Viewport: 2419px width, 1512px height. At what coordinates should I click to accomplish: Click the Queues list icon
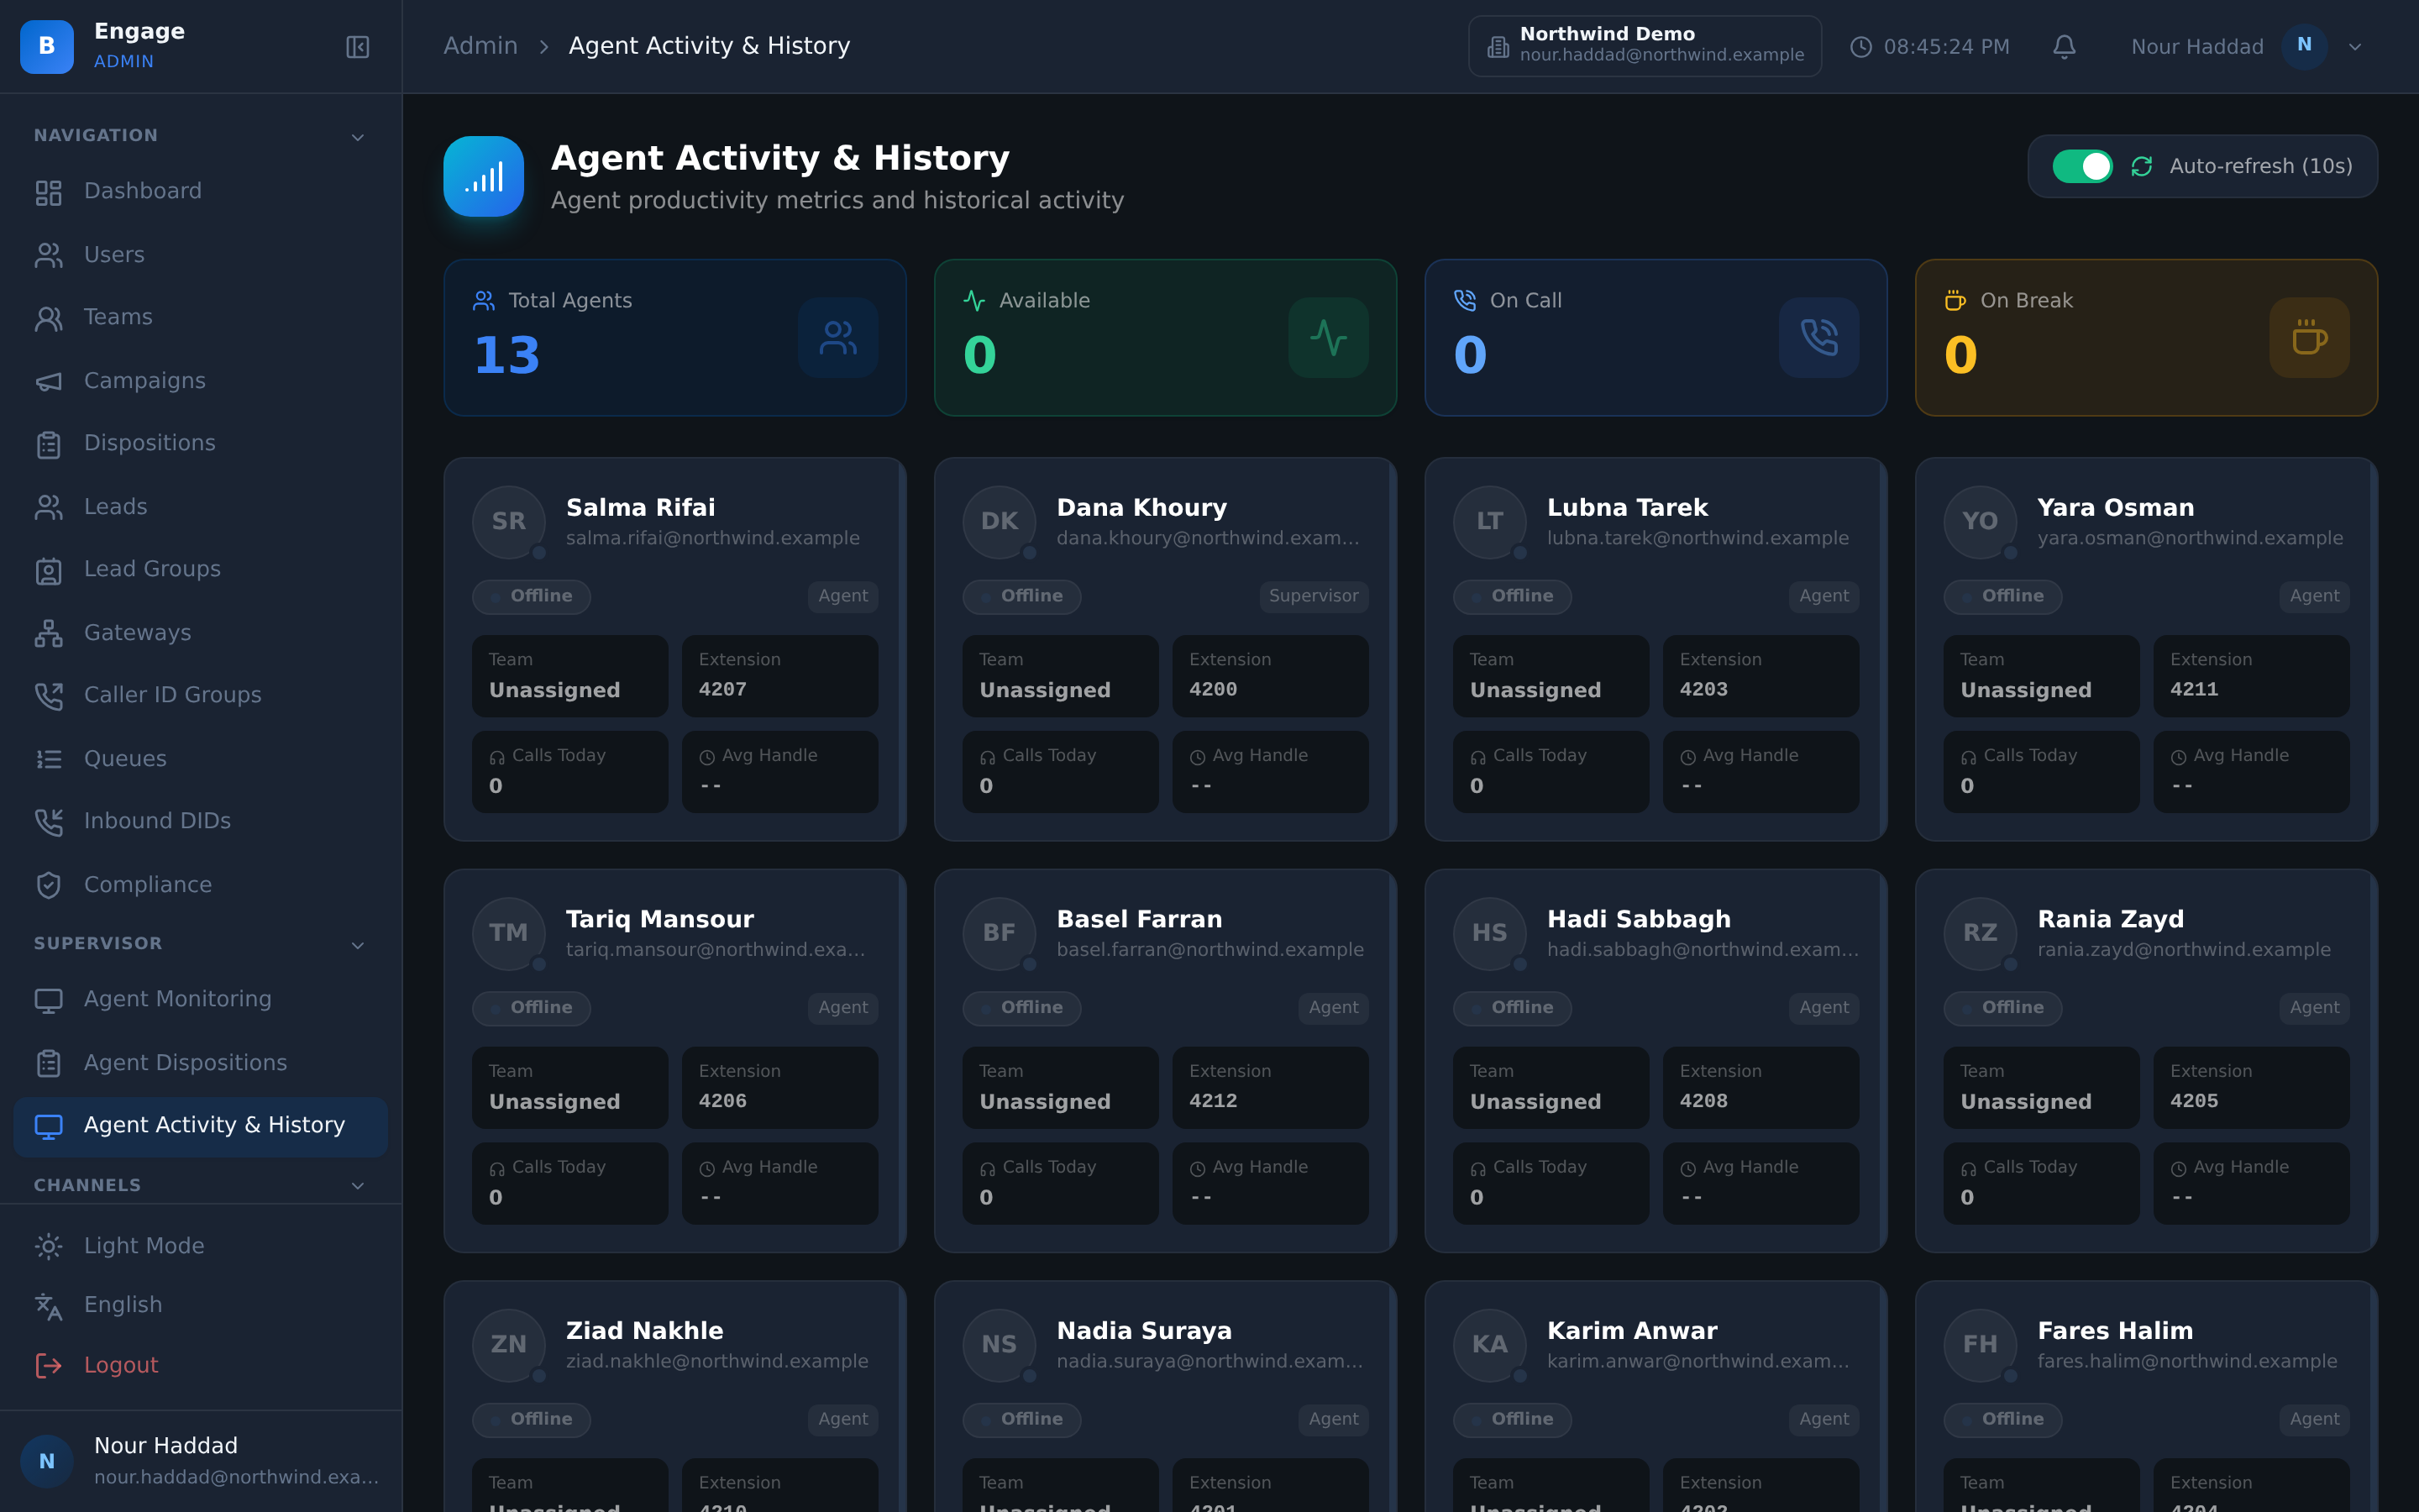point(49,759)
